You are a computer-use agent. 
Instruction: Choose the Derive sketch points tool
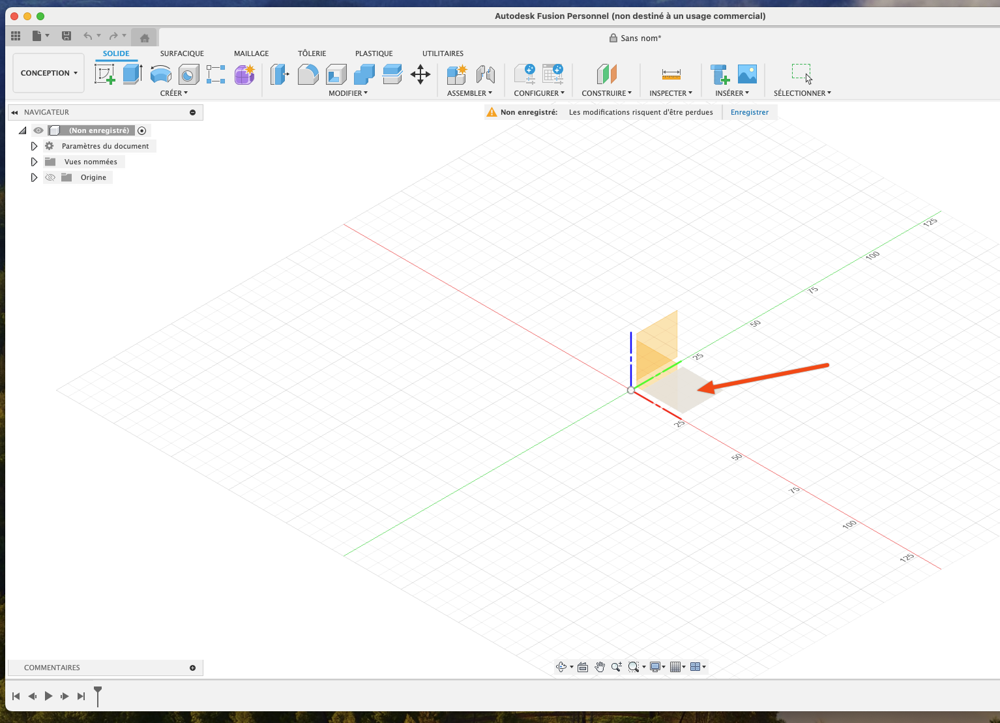pyautogui.click(x=216, y=74)
